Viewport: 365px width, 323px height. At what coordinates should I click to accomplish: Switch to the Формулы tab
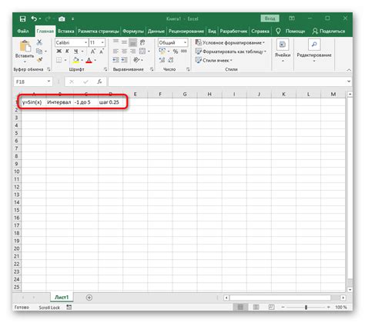(x=133, y=31)
